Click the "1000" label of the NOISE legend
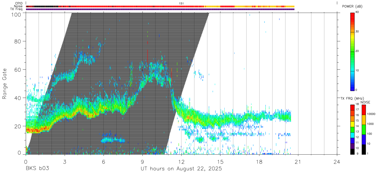Screen dimensions: 379x175 click(370, 124)
